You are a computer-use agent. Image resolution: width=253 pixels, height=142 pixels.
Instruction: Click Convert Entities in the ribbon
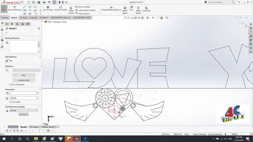click(60, 8)
